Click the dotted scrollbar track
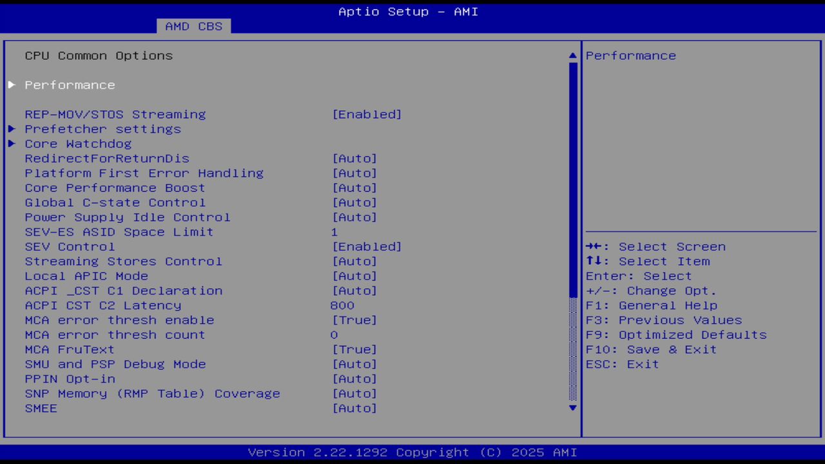Image resolution: width=825 pixels, height=464 pixels. point(573,349)
